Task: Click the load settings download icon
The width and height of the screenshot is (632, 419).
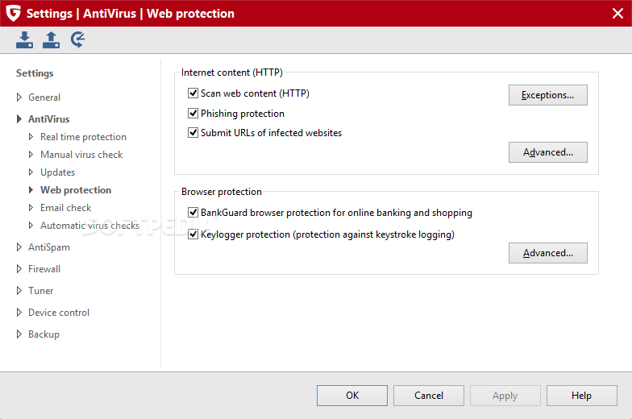Action: pyautogui.click(x=24, y=40)
